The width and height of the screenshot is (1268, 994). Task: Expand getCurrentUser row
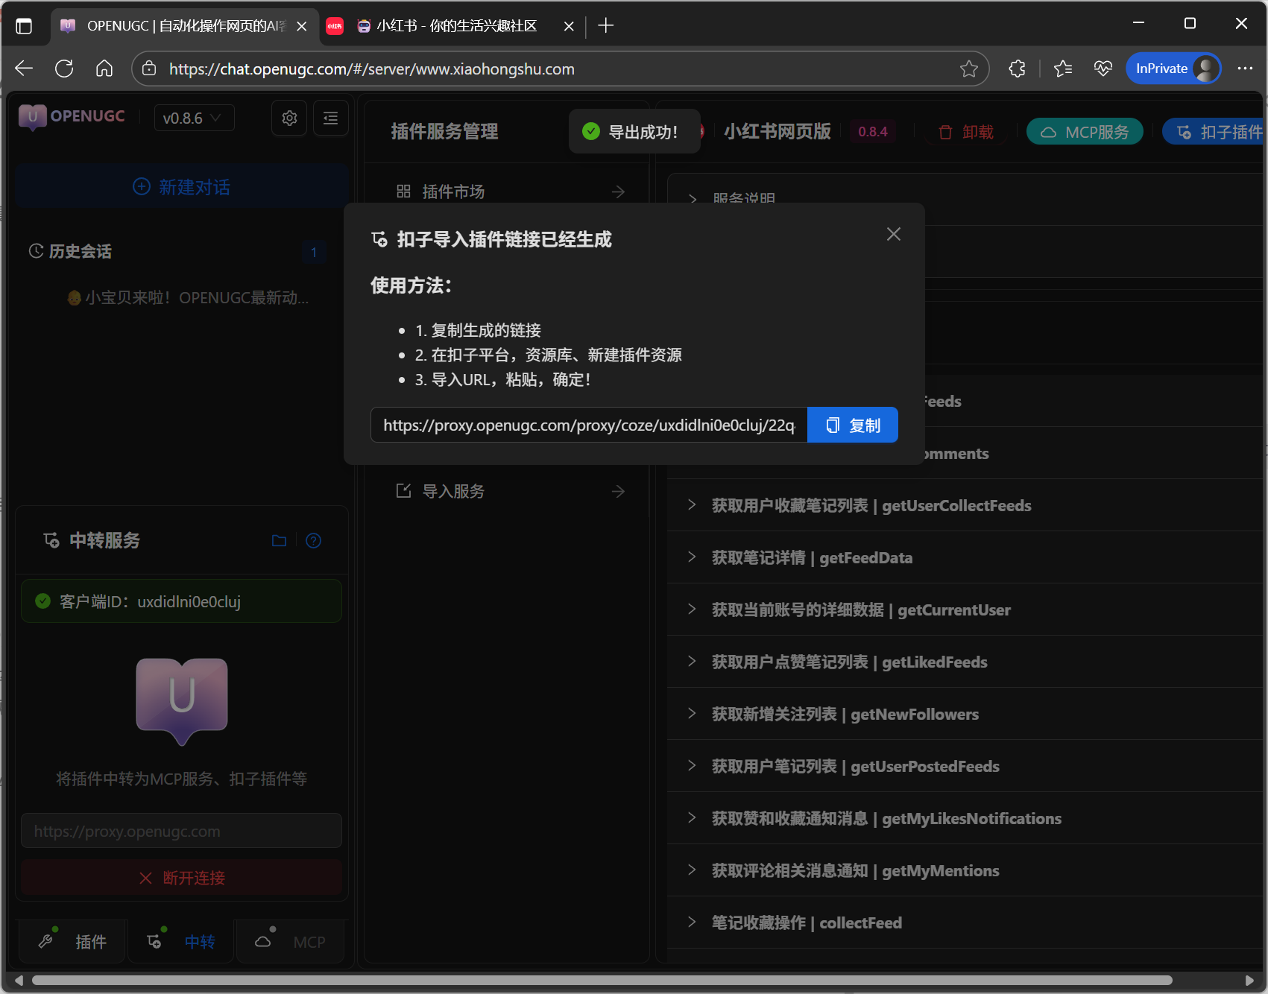(x=965, y=610)
